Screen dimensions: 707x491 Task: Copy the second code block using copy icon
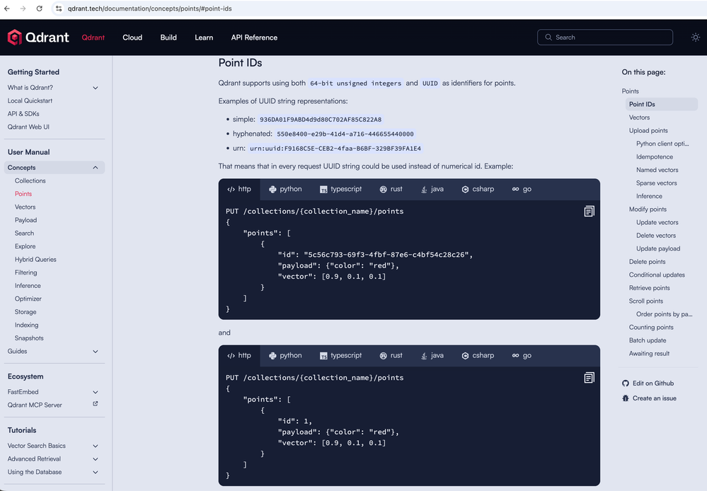tap(589, 378)
